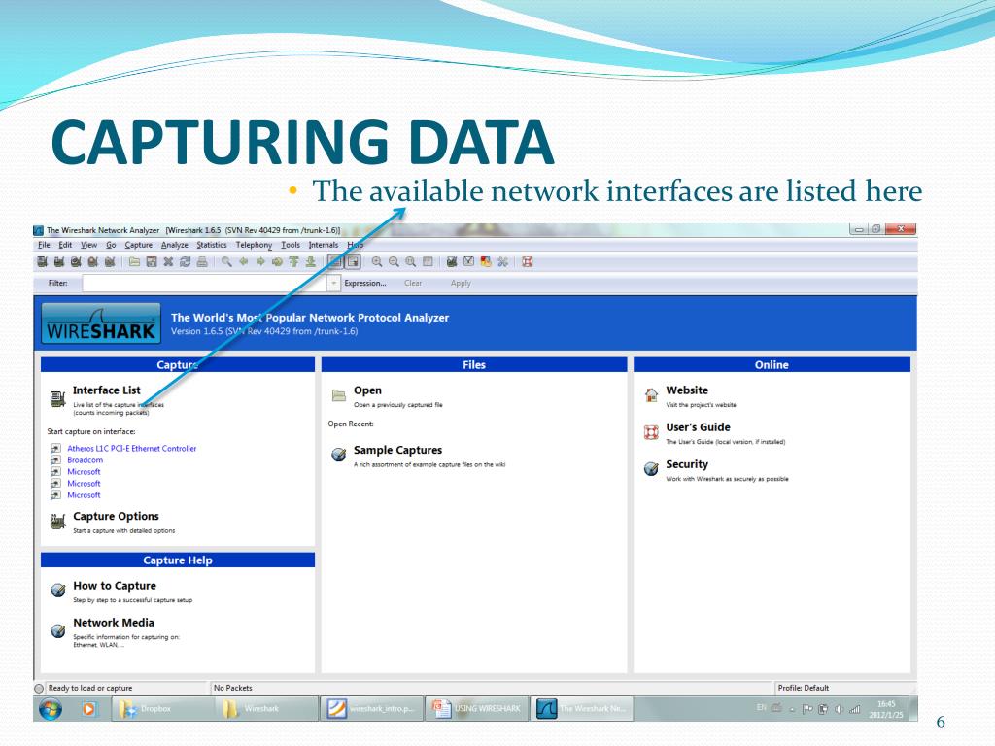Open the Go menu

(x=111, y=245)
